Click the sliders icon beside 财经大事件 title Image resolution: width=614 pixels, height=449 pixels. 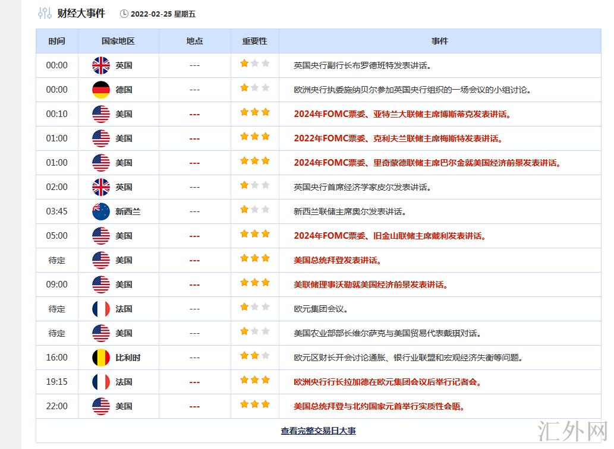pyautogui.click(x=45, y=13)
